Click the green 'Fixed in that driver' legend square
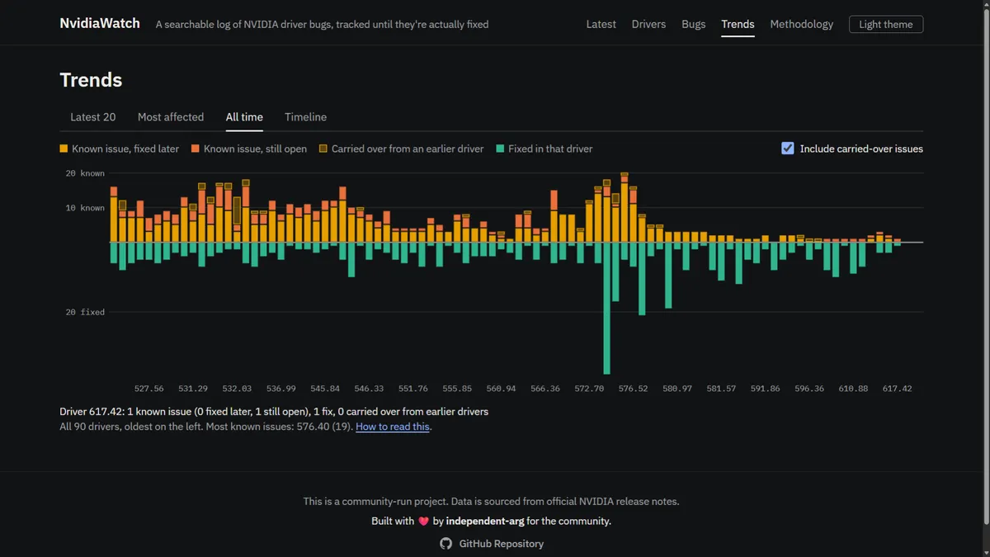This screenshot has height=557, width=990. (500, 149)
